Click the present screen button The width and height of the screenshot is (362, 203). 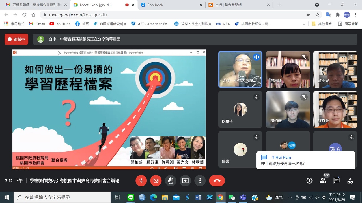[x=185, y=181]
